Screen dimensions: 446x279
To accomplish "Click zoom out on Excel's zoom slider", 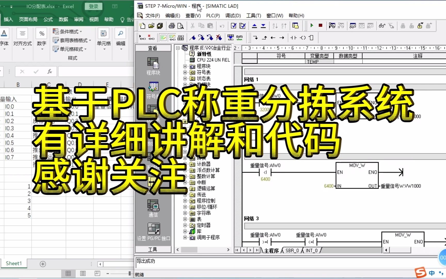I will coord(108,273).
